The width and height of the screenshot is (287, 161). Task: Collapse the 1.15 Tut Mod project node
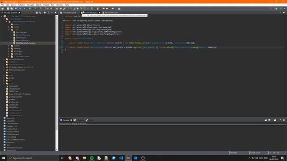coord(2,16)
